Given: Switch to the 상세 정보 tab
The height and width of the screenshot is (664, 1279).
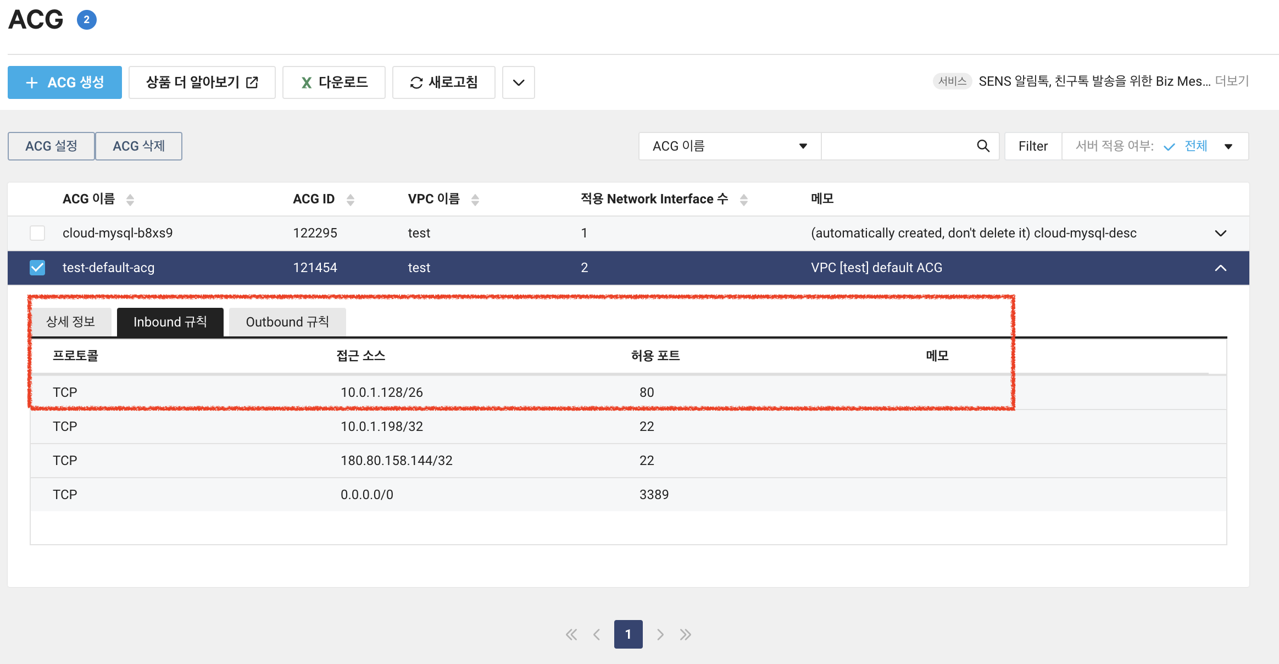Looking at the screenshot, I should click(71, 322).
